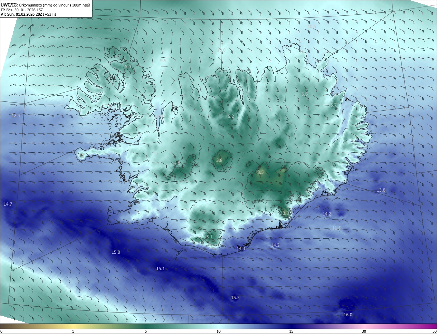Select the valid time 'VT: Sun. 01.02.2026 20Z'
The width and height of the screenshot is (437, 334).
pos(22,14)
